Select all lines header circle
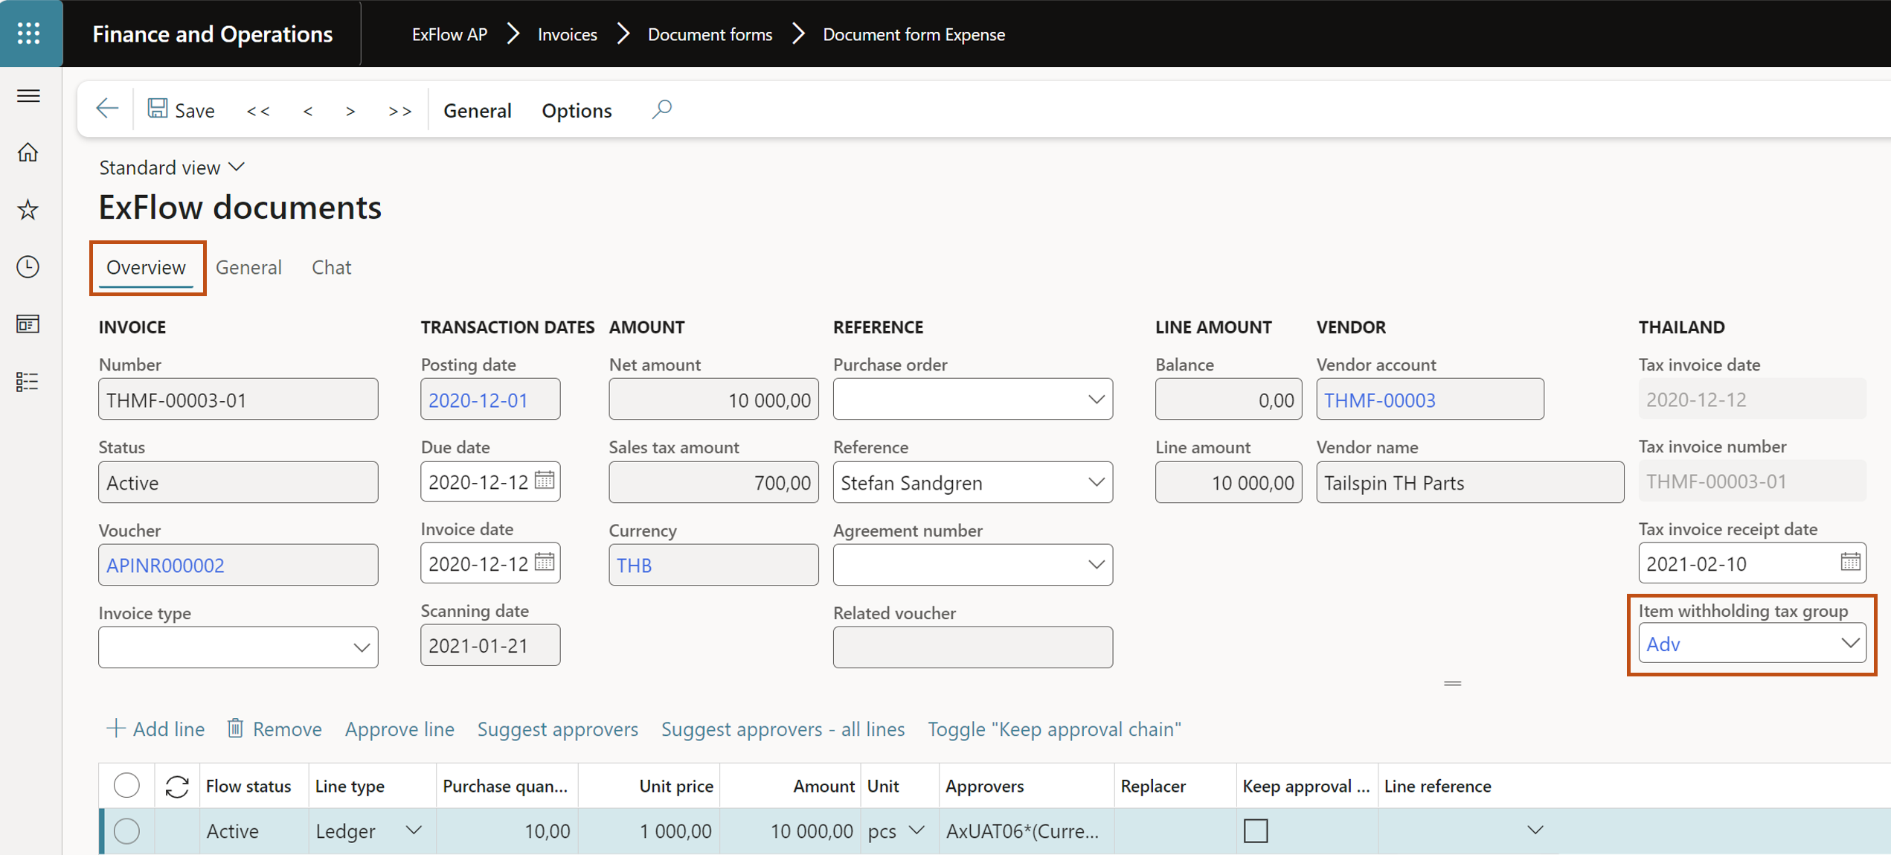 [x=126, y=786]
